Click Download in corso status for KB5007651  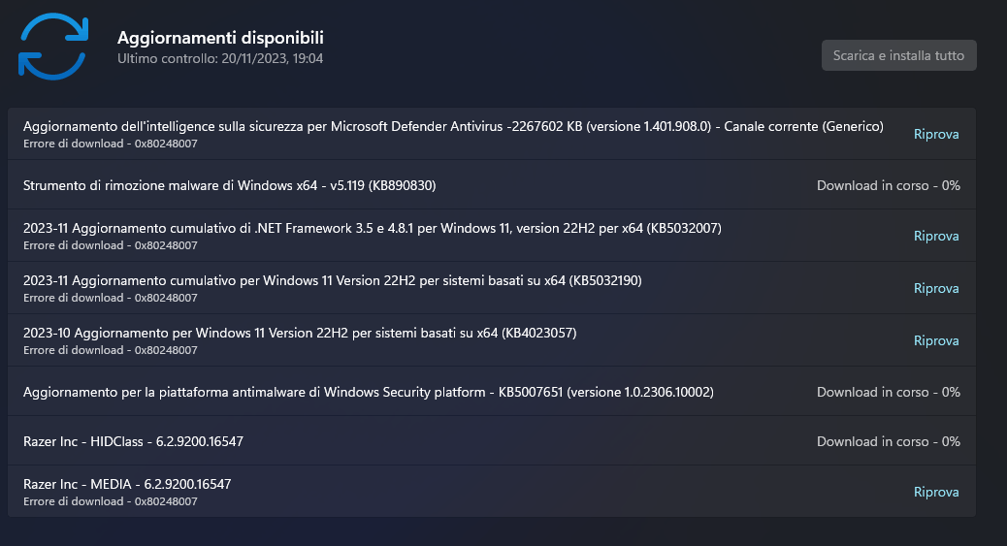click(888, 392)
